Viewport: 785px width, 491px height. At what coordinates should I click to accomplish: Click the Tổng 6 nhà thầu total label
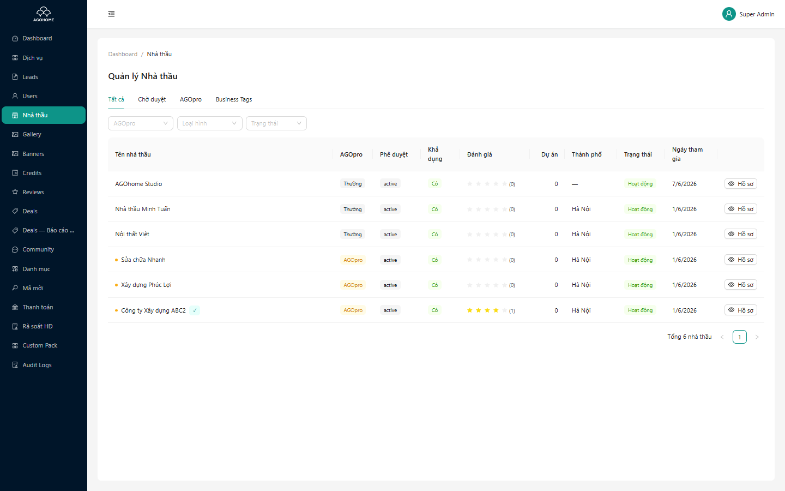(x=690, y=337)
